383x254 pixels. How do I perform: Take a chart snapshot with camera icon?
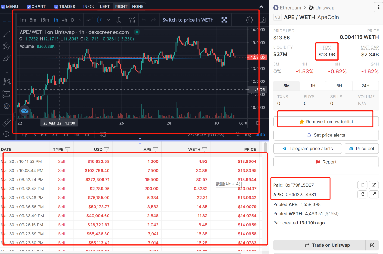pos(263,20)
